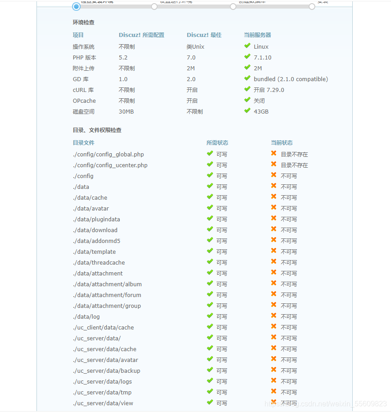Click the Discuz! 所需配置 column header
The width and height of the screenshot is (391, 412).
[x=141, y=35]
